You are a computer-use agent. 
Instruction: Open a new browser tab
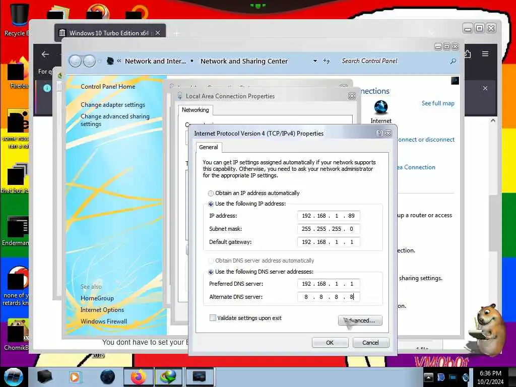(176, 33)
